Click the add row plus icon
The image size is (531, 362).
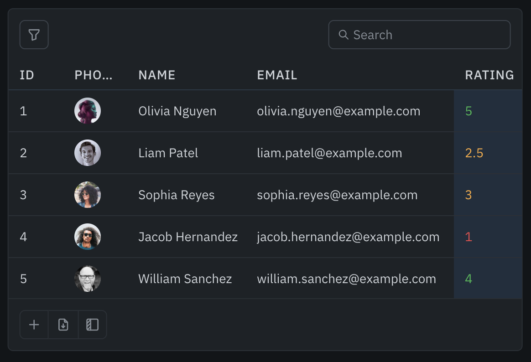[34, 325]
